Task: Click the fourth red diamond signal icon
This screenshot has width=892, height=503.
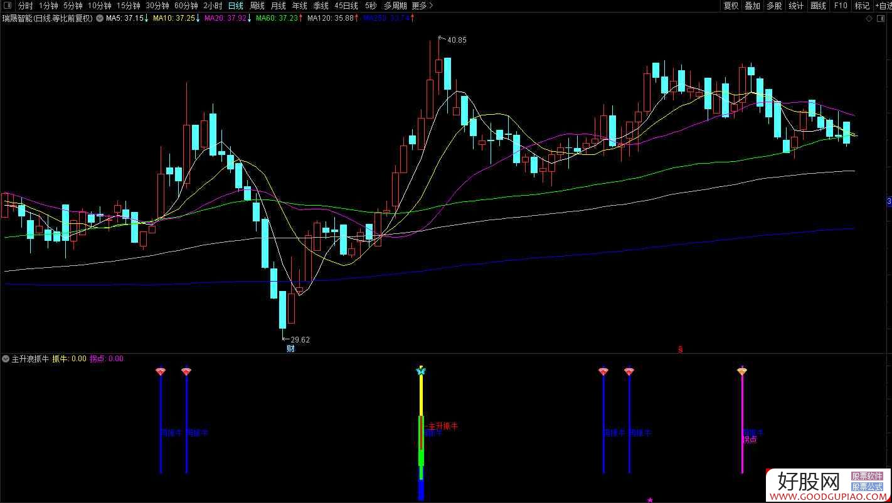Action: 629,371
